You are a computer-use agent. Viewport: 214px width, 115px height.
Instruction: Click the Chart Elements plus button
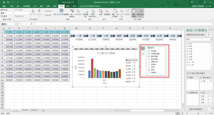click(143, 48)
